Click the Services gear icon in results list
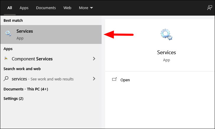The image size is (215, 129). tap(8, 33)
